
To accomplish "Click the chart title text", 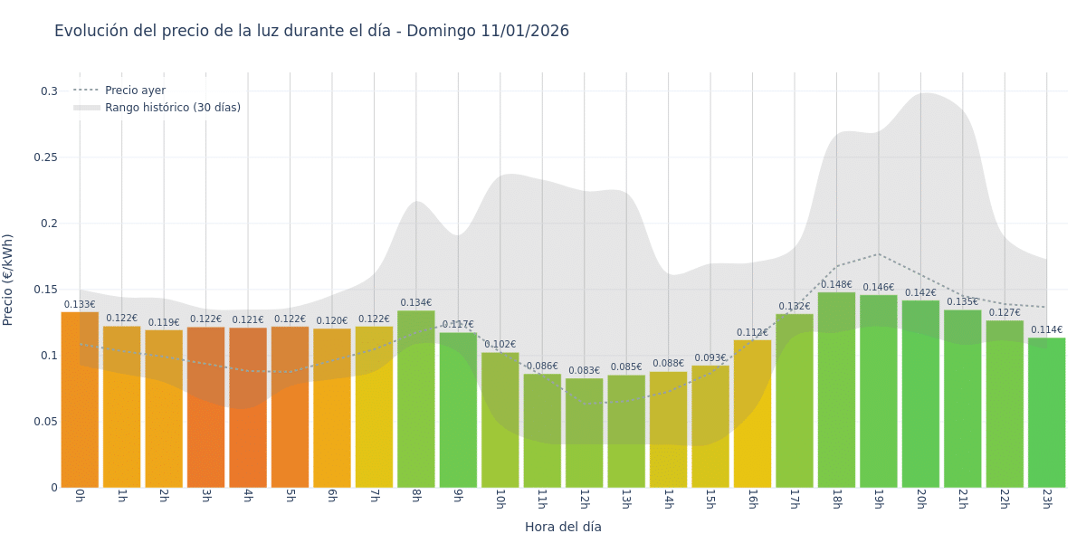I will tap(311, 31).
